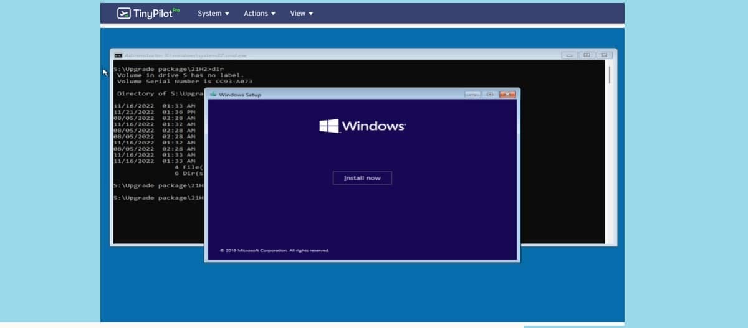Open the View menu
748x328 pixels.
[302, 13]
